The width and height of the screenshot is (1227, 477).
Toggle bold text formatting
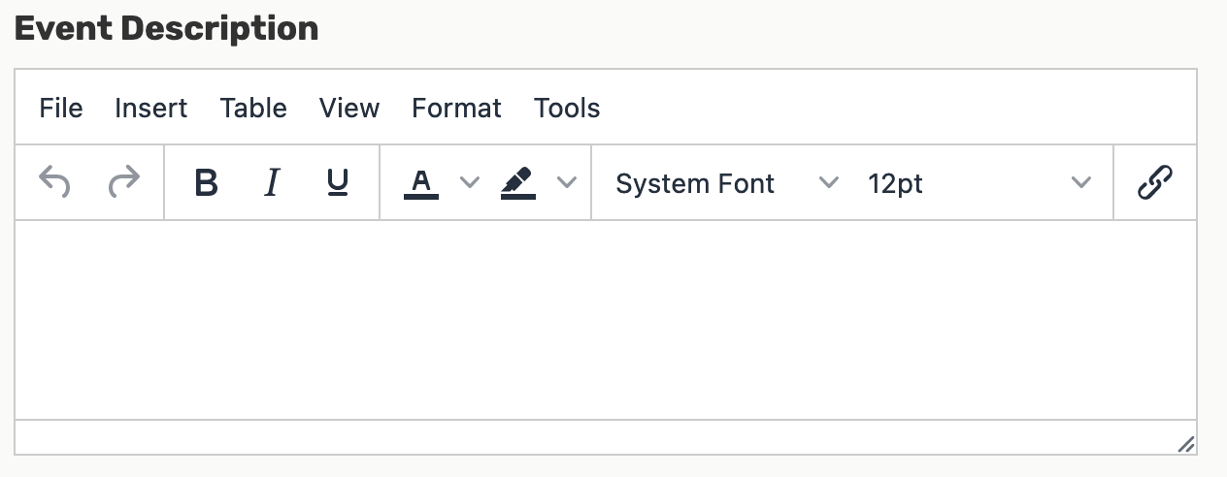coord(206,182)
